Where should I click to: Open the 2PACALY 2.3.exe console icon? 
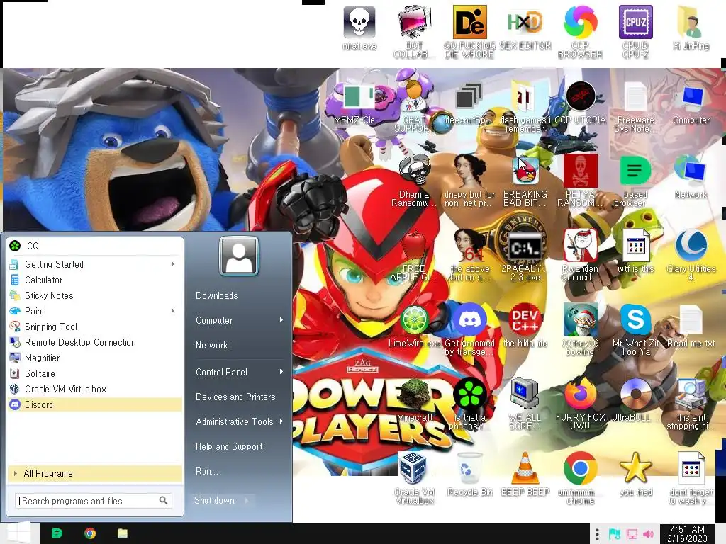coord(525,247)
